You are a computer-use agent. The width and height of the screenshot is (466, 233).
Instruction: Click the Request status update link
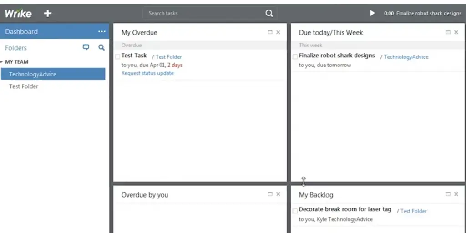pos(147,73)
